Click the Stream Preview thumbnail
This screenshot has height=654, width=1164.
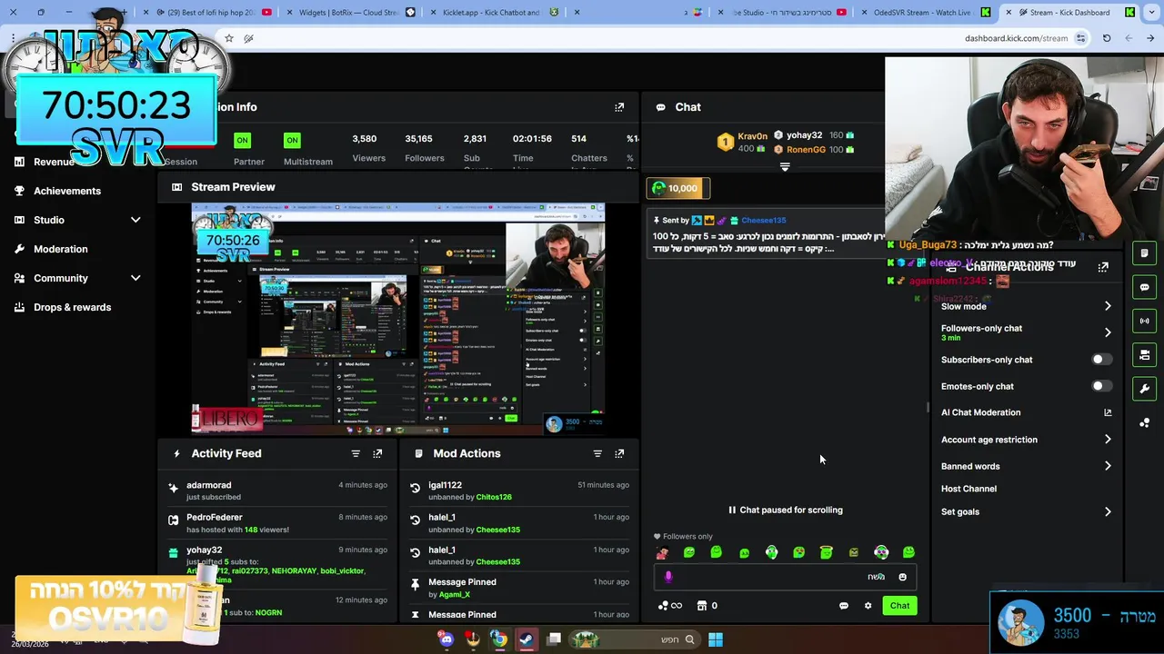point(398,320)
